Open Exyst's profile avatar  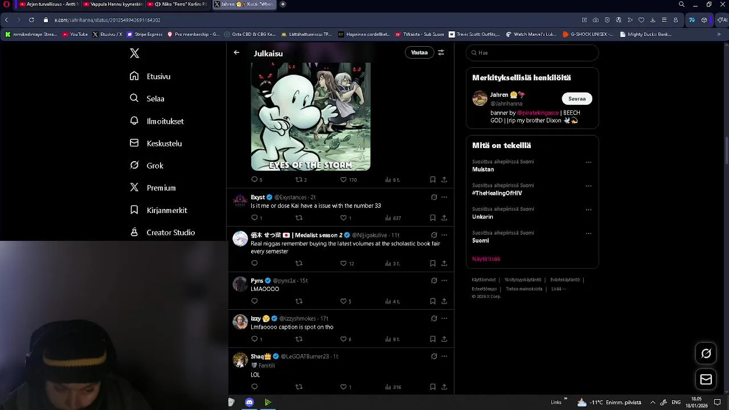click(x=240, y=200)
